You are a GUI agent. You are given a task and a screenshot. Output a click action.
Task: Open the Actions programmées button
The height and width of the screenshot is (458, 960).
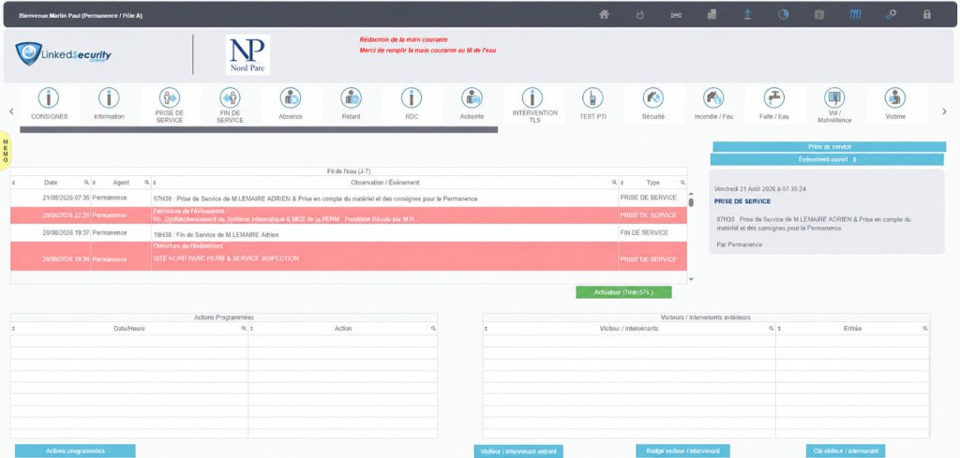(x=75, y=451)
